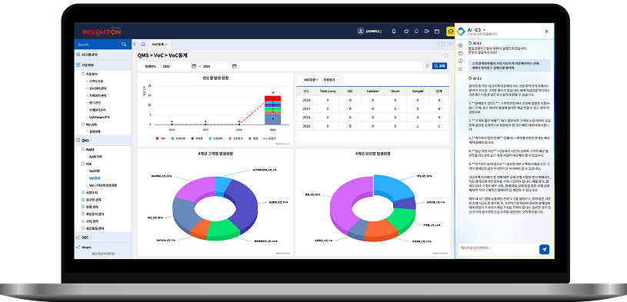This screenshot has height=302, width=627.
Task: Open the item under My Job in the sidebar
Action: (95, 131)
